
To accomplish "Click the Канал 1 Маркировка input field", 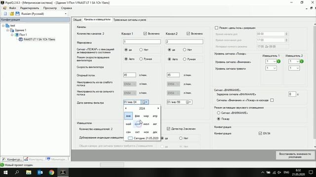I will [142, 42].
